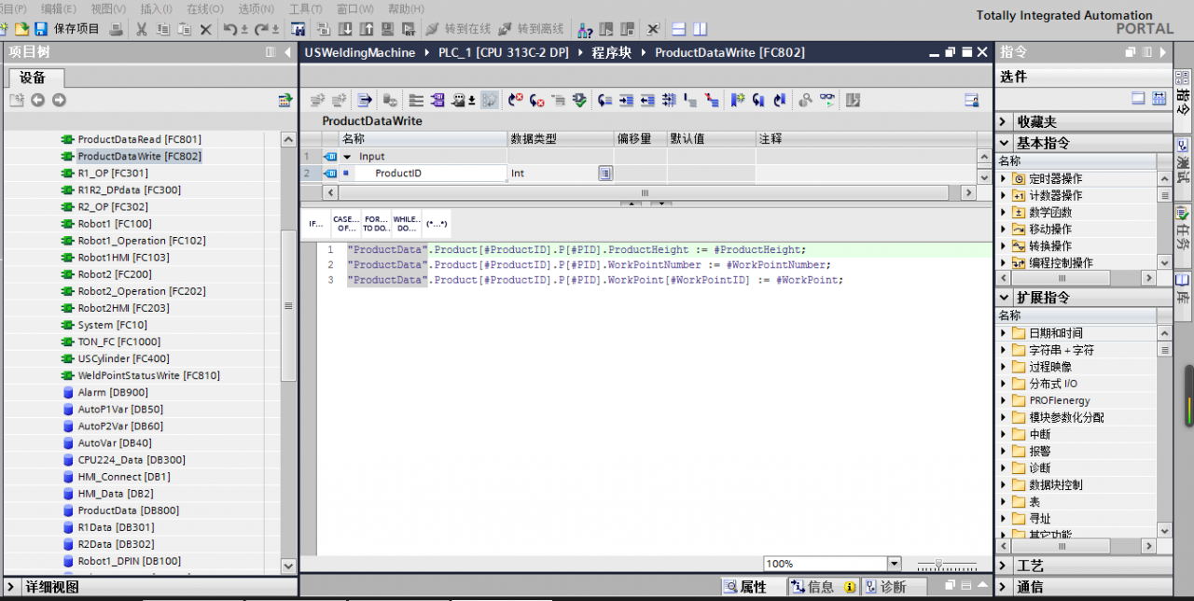
Task: Open the ProductData [DB800] data block
Action: pyautogui.click(x=128, y=510)
